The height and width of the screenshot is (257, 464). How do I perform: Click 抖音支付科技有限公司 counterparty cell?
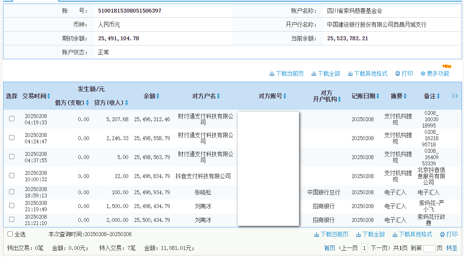(x=203, y=176)
